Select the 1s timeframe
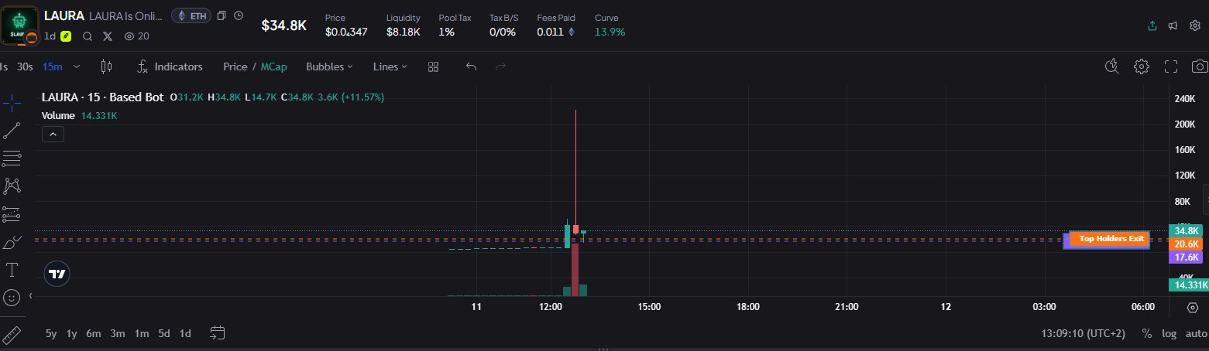The image size is (1209, 351). click(x=5, y=66)
